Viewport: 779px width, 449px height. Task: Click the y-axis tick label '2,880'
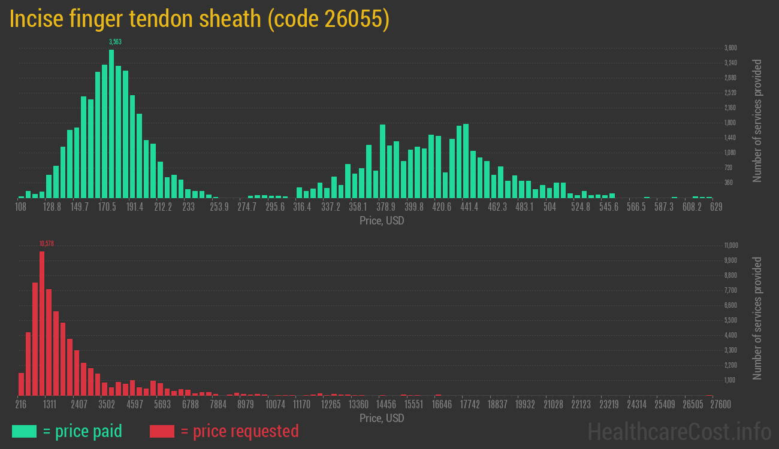tap(730, 78)
